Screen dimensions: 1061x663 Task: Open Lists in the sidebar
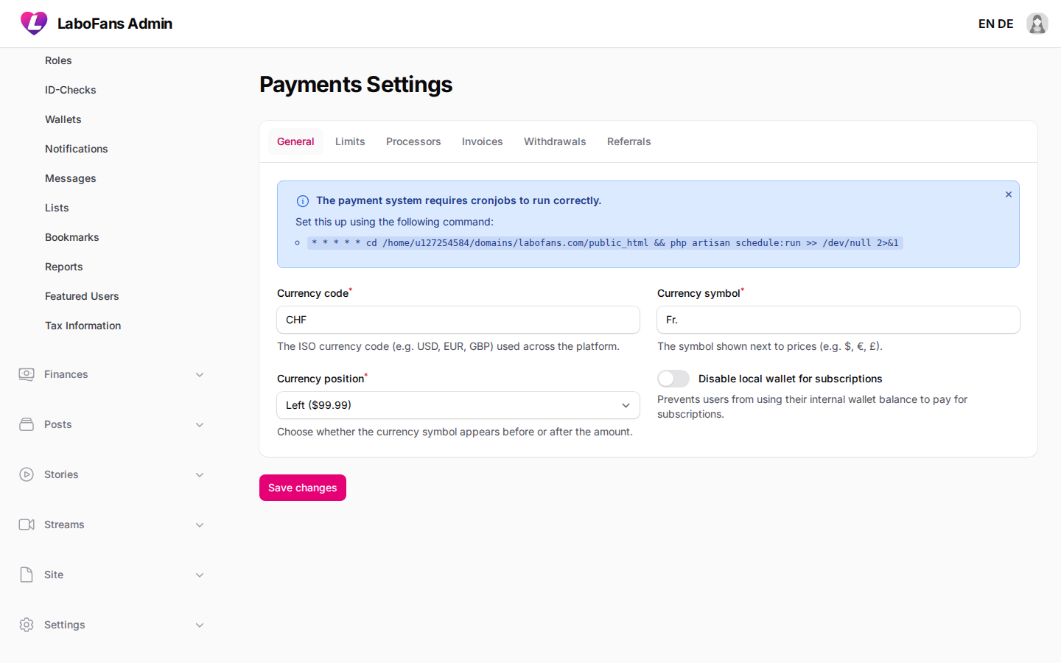[57, 208]
